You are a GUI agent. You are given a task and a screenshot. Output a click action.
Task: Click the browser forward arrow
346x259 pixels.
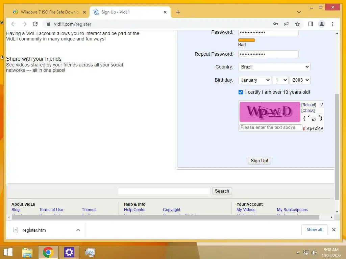point(24,24)
